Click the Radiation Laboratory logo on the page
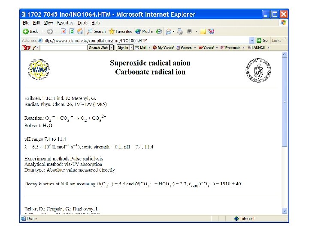The height and width of the screenshot is (231, 309). [x=39, y=69]
